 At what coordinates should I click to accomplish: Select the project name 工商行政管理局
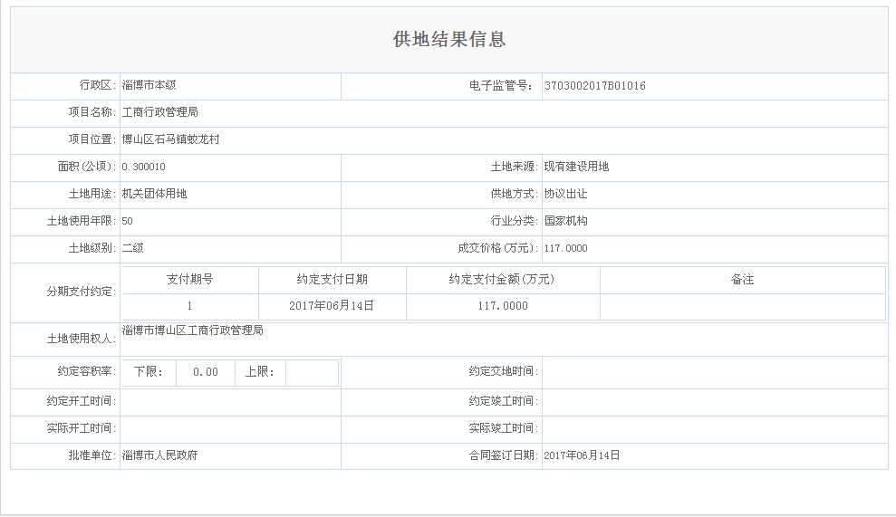(x=160, y=112)
